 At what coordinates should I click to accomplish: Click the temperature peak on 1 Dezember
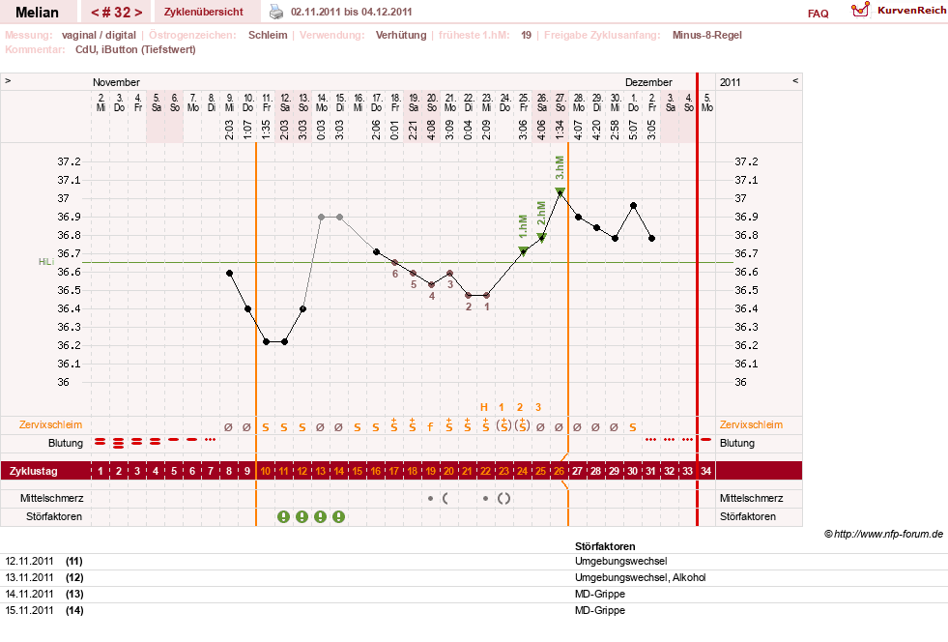click(634, 206)
